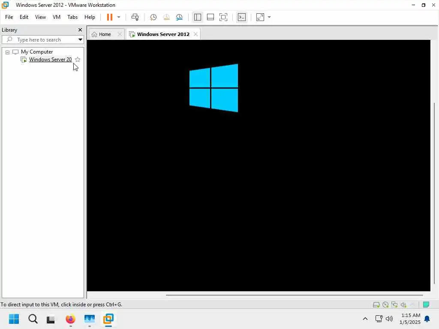439x329 pixels.
Task: Open Task View on the taskbar
Action: pos(51,319)
